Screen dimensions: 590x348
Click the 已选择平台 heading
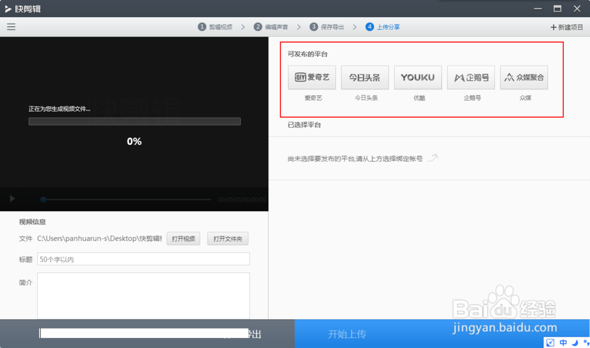pyautogui.click(x=304, y=125)
